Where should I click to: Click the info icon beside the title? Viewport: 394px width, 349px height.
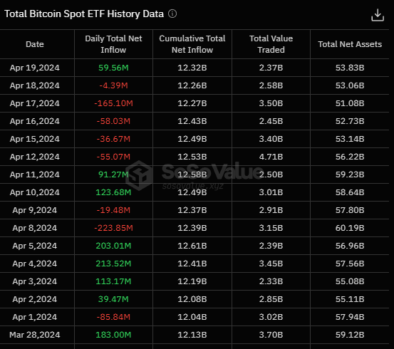click(172, 14)
